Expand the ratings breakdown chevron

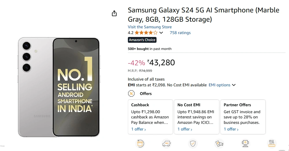point(161,33)
